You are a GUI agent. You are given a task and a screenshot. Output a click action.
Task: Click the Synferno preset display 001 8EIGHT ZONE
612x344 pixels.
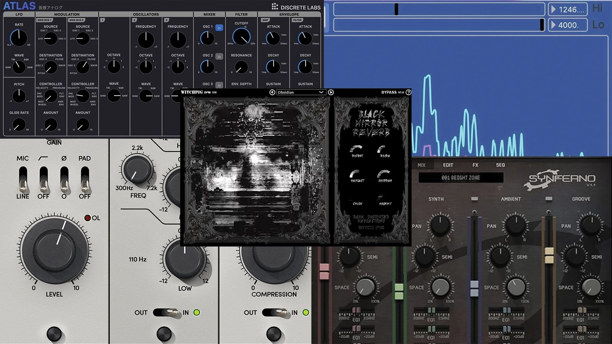click(x=461, y=178)
